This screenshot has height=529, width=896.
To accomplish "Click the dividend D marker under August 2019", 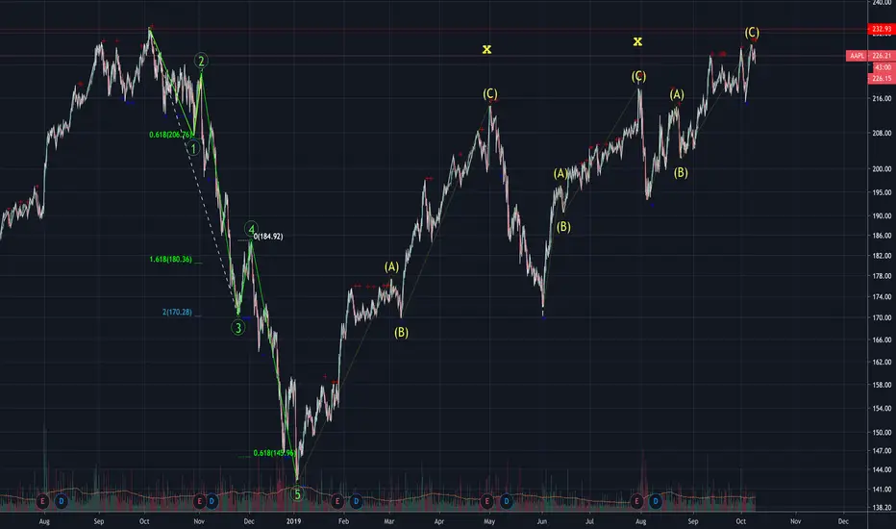I will pyautogui.click(x=656, y=501).
